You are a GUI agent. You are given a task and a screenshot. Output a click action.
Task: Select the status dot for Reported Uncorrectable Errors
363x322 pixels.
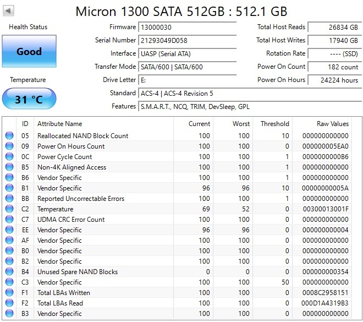click(9, 198)
